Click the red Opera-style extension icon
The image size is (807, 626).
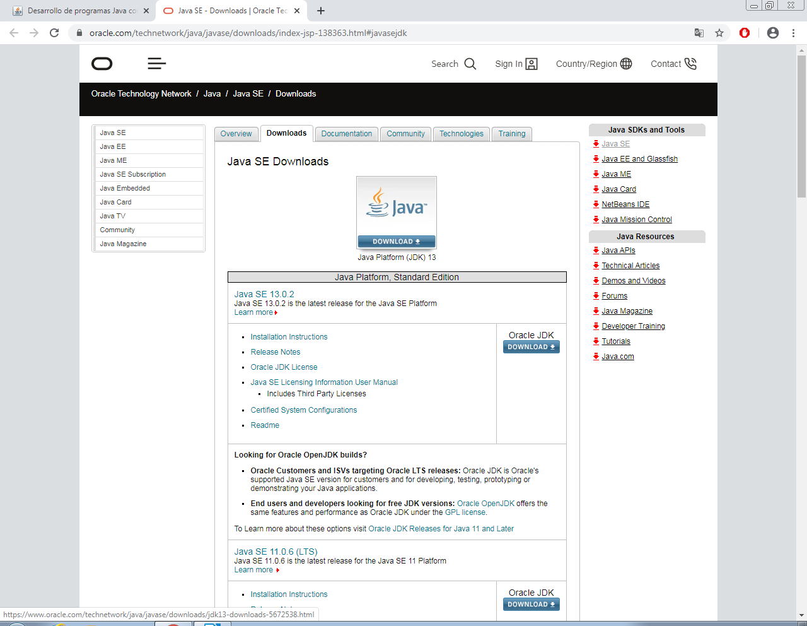(745, 33)
